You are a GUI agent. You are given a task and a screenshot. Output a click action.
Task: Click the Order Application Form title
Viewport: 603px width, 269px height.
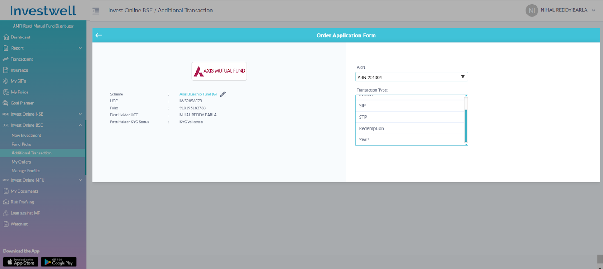tap(346, 35)
